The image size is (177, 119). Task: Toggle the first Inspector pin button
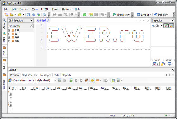[x=166, y=26]
